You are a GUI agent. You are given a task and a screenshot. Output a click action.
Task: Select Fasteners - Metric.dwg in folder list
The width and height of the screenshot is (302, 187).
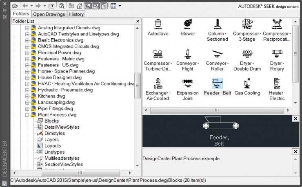[61, 59]
